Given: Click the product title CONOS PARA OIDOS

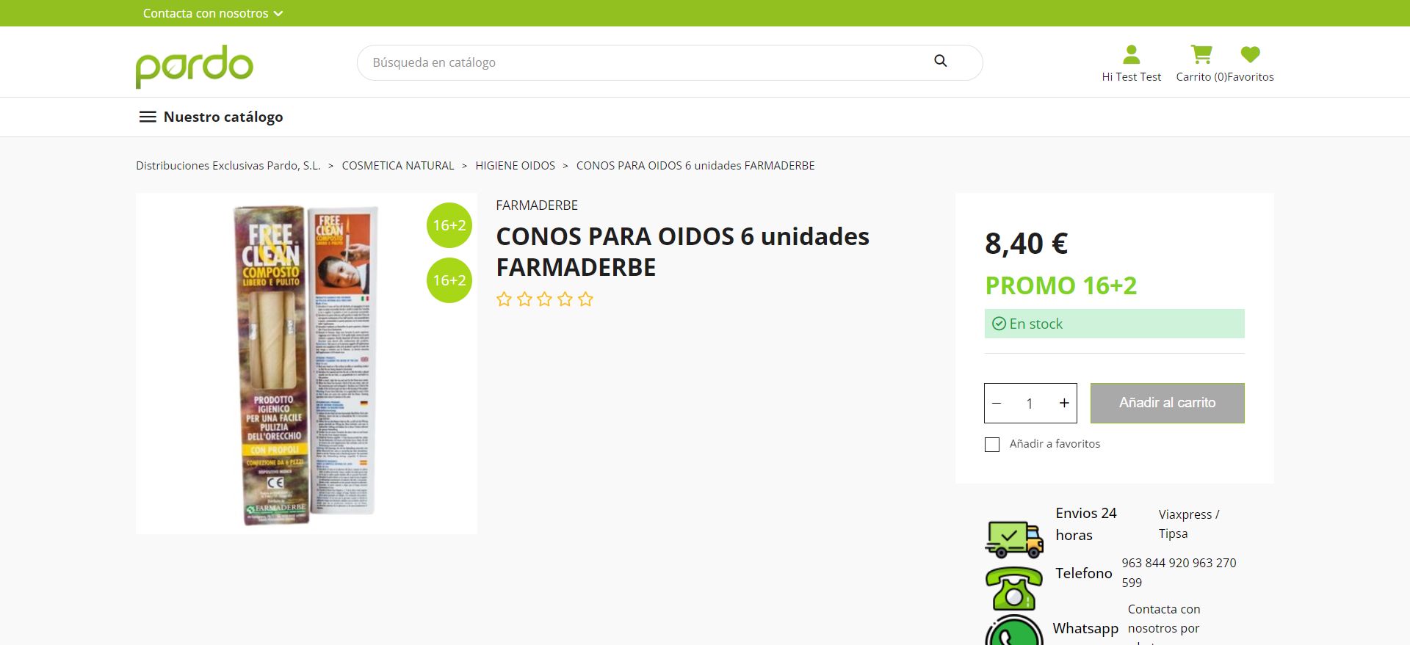Looking at the screenshot, I should click(x=683, y=252).
